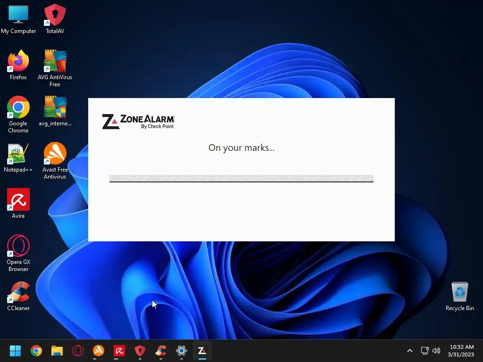Switch to Avira in the taskbar
The width and height of the screenshot is (483, 362).
[x=119, y=351]
